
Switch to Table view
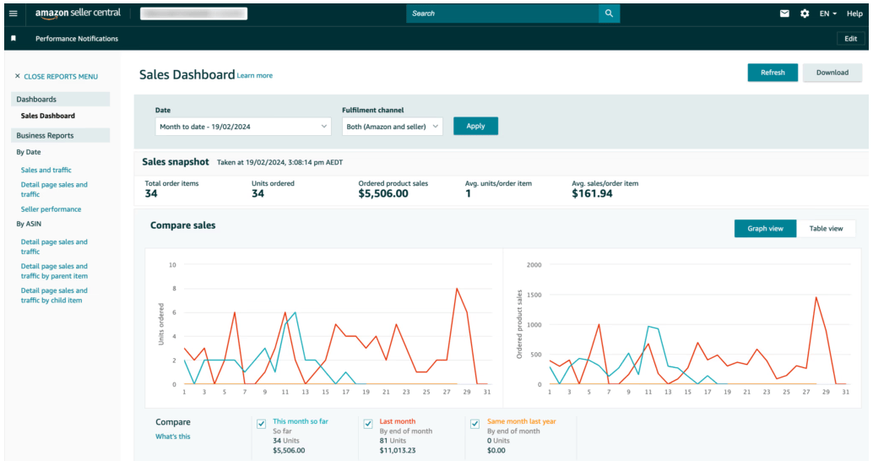pos(826,228)
